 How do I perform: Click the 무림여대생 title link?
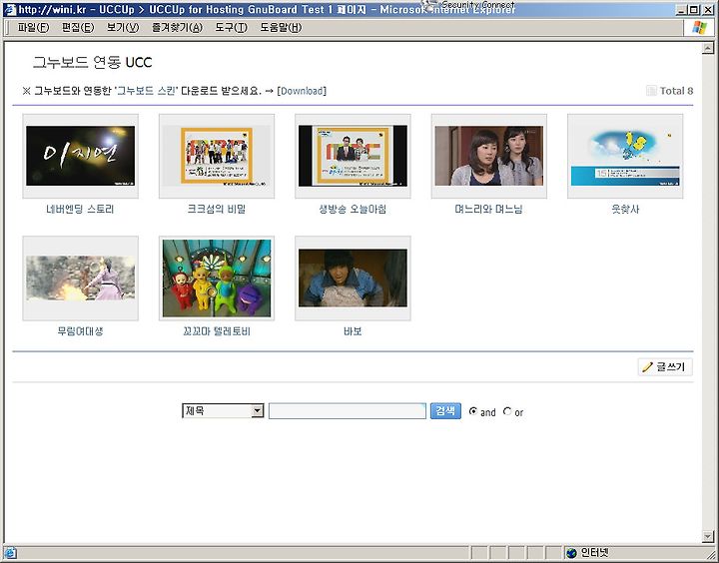tap(80, 331)
